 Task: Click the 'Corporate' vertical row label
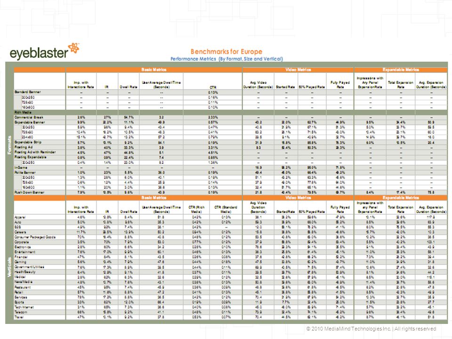coord(22,242)
